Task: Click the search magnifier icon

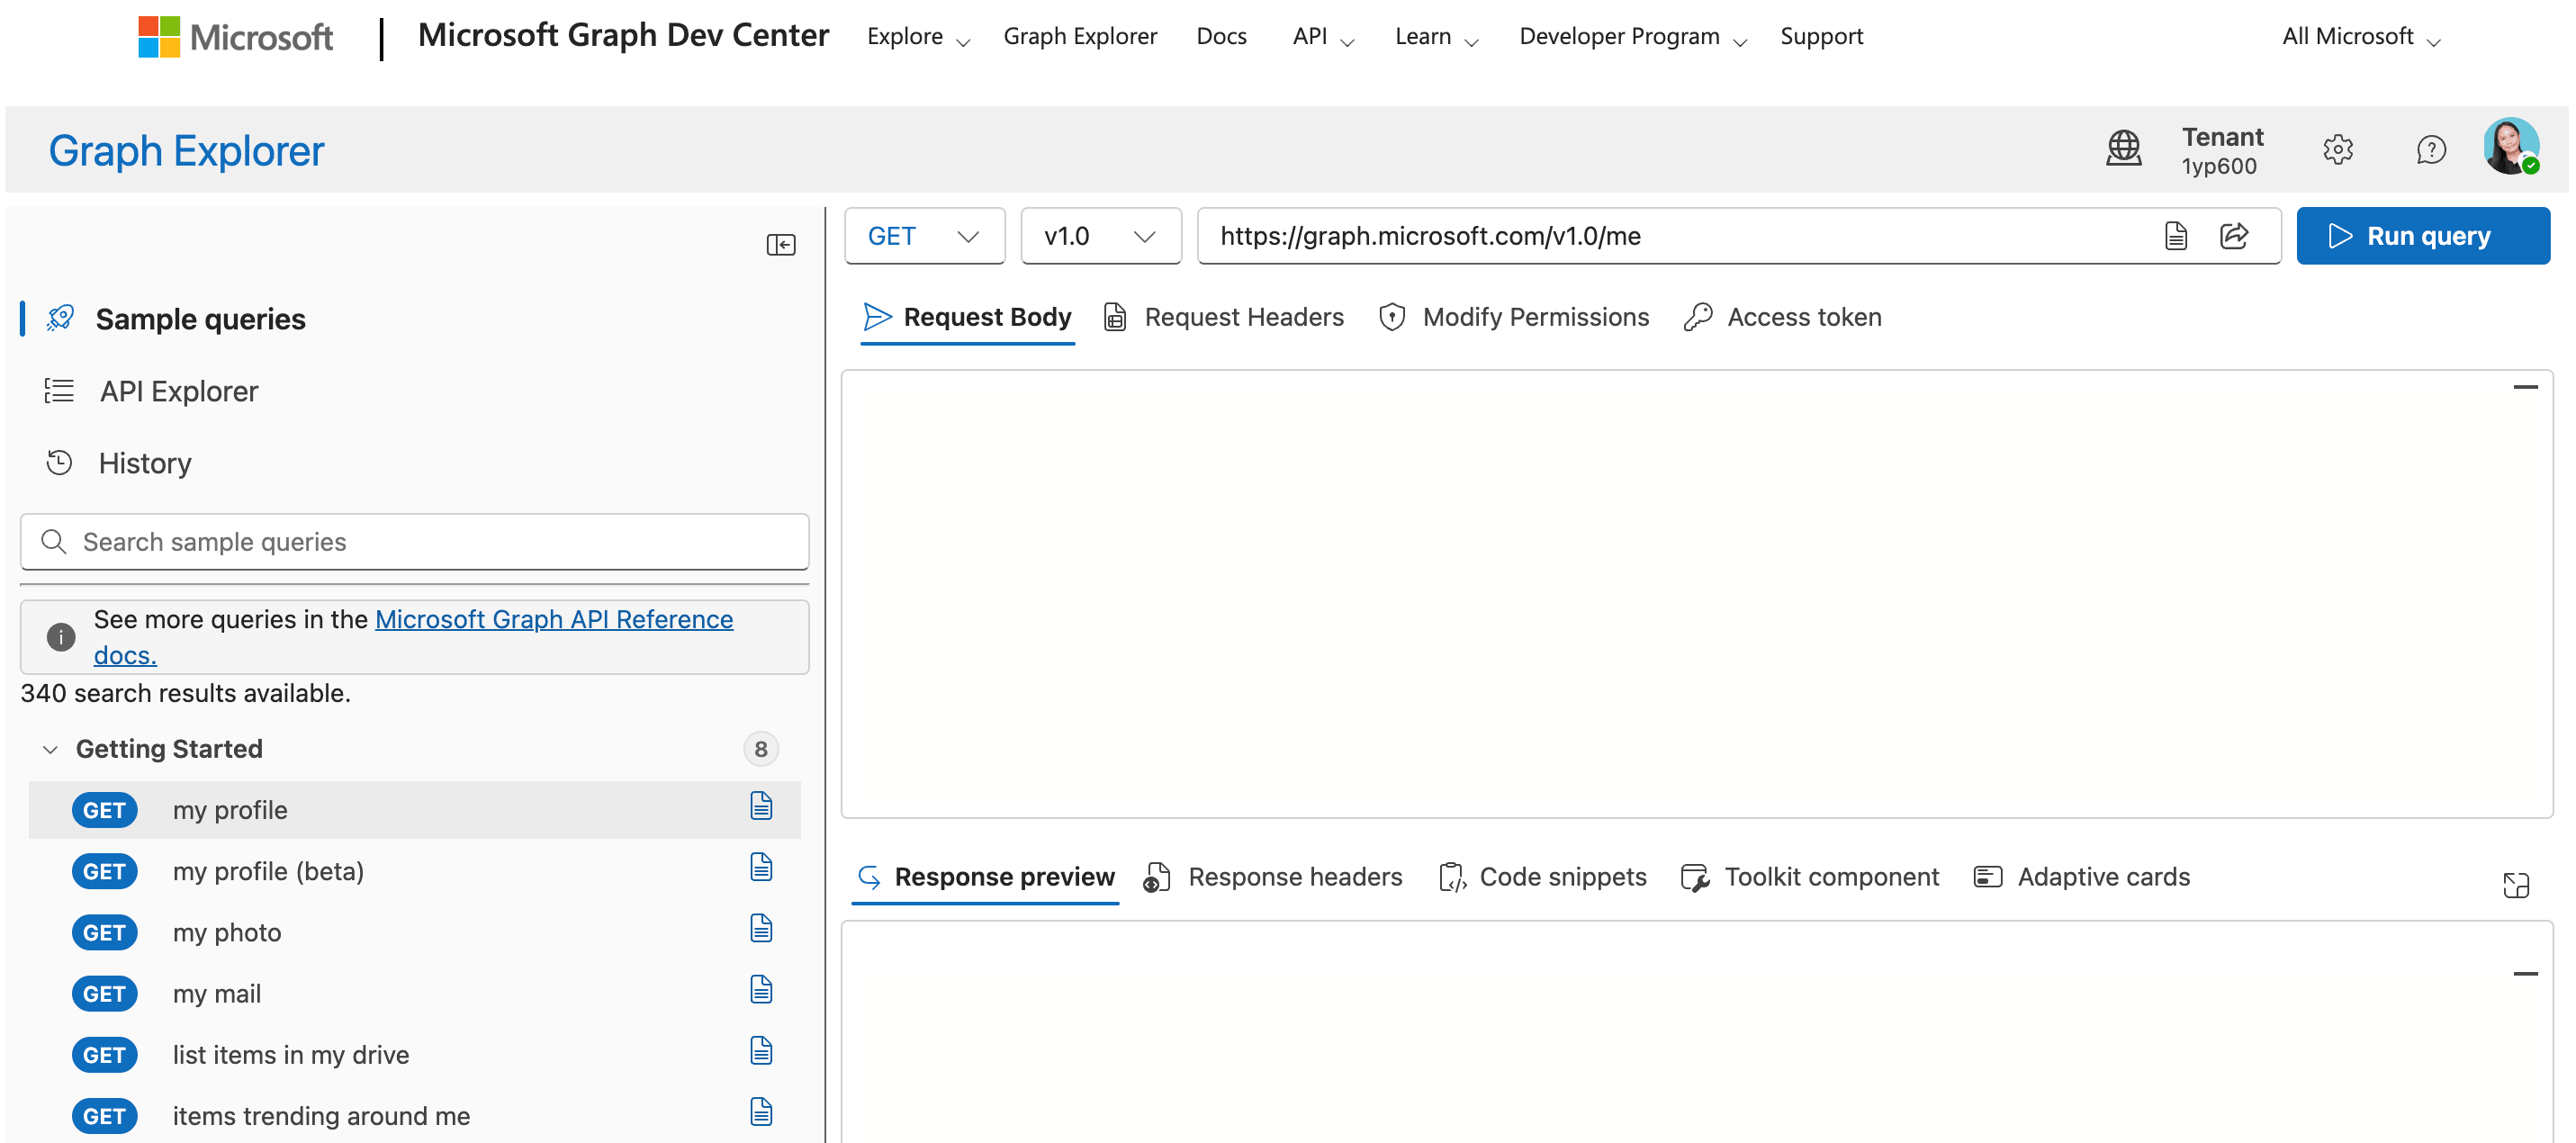Action: pos(53,542)
